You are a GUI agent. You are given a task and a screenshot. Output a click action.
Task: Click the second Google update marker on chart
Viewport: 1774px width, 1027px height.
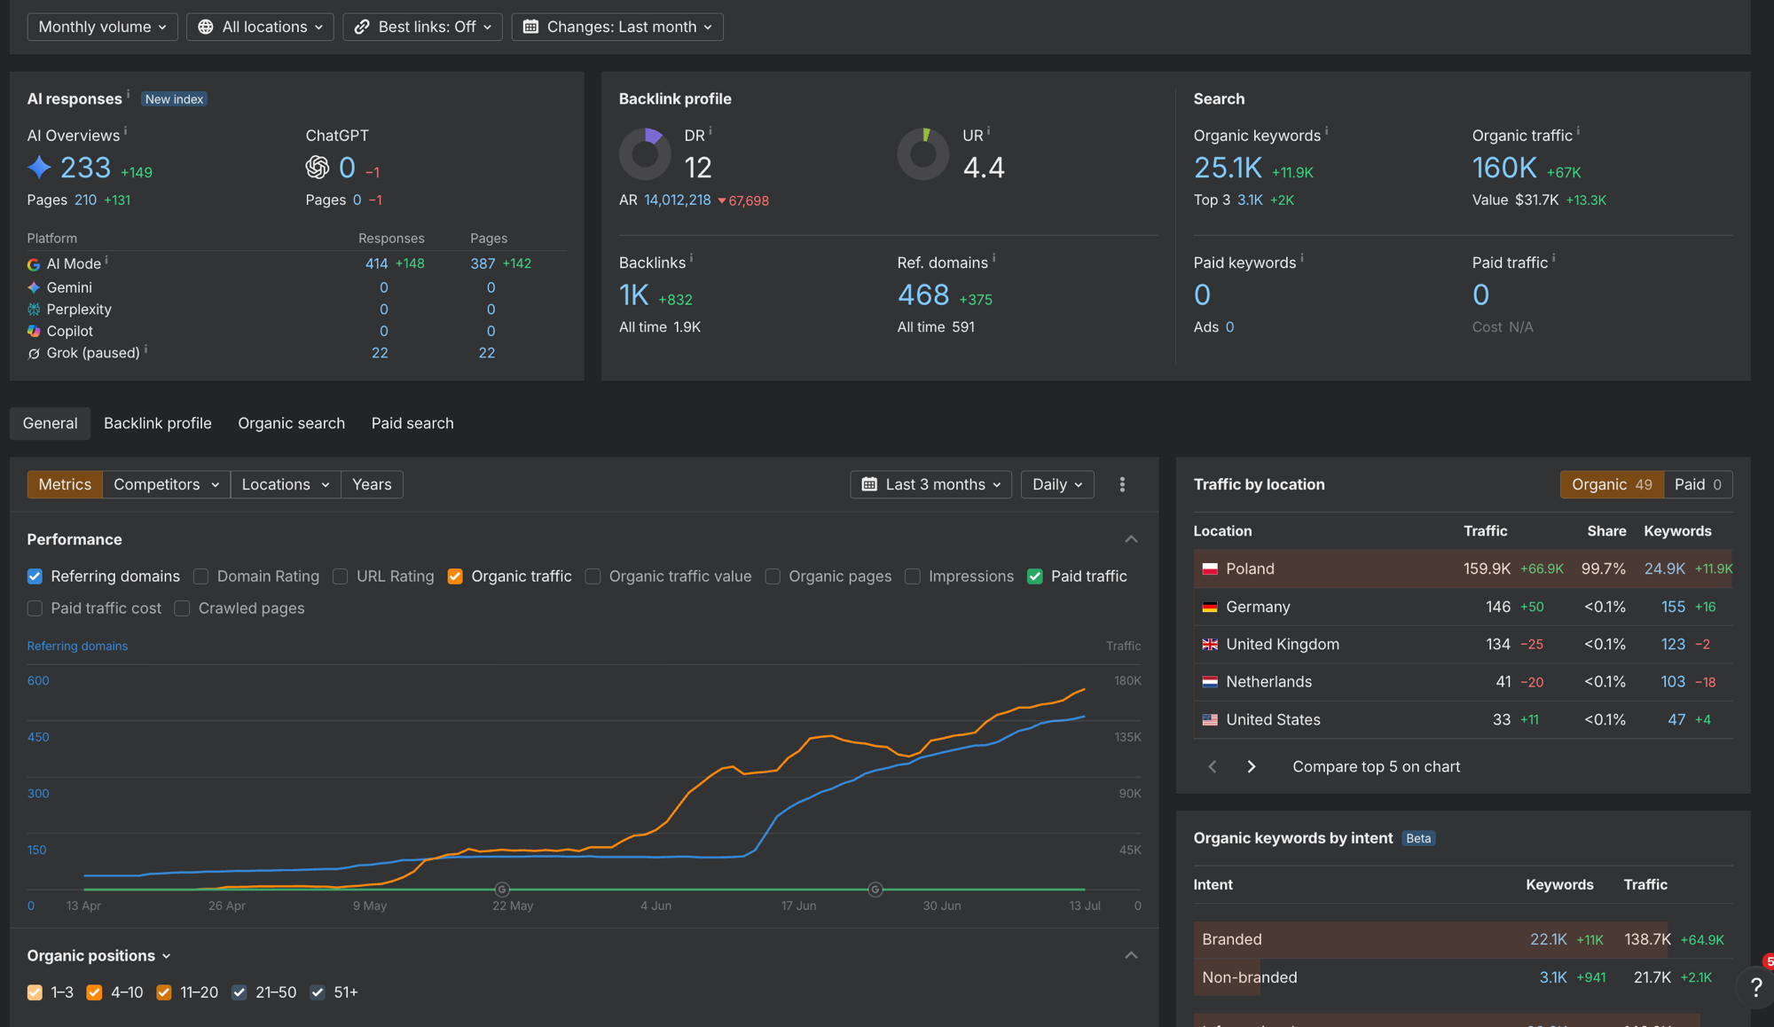pyautogui.click(x=875, y=890)
